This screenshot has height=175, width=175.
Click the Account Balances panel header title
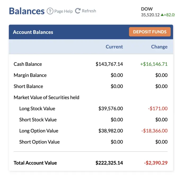(33, 32)
